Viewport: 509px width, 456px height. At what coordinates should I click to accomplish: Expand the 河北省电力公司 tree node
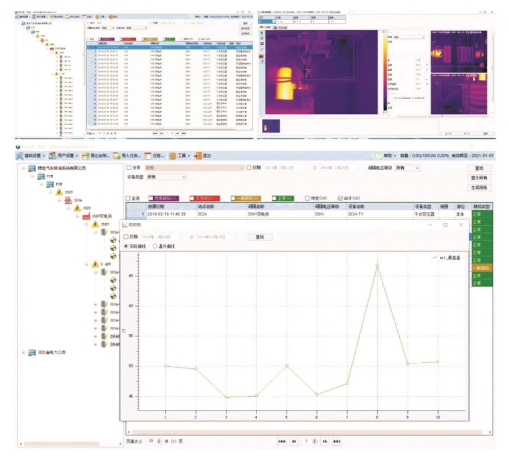pos(24,352)
